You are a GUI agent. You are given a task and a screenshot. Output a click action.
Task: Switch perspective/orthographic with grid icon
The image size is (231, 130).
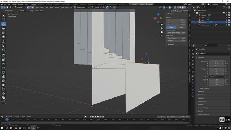[162, 36]
